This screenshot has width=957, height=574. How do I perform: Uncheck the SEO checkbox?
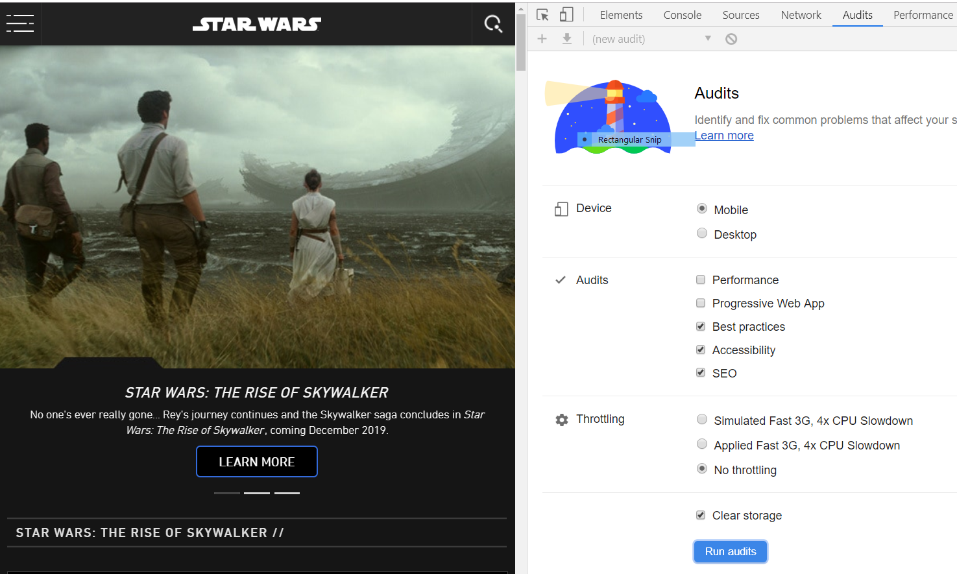701,372
